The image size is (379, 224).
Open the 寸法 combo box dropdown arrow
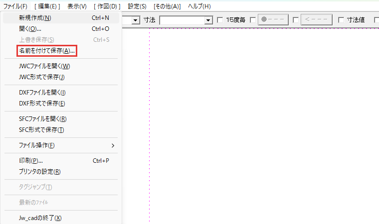(208, 20)
